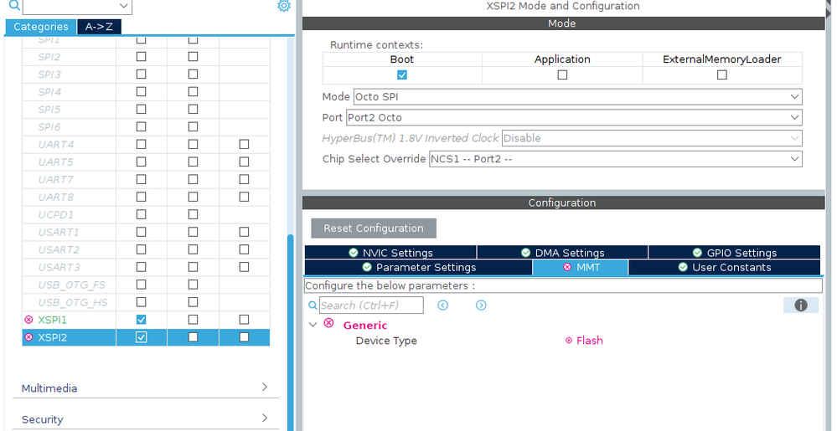The image size is (837, 431).
Task: Toggle XSPI2 third column checkbox
Action: click(244, 337)
